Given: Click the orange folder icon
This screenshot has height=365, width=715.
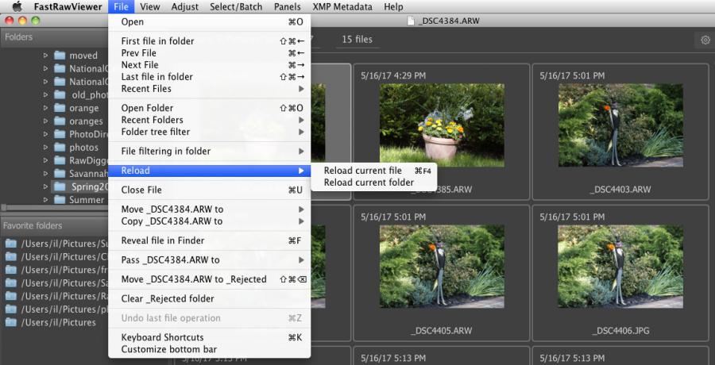Looking at the screenshot, I should [60, 108].
